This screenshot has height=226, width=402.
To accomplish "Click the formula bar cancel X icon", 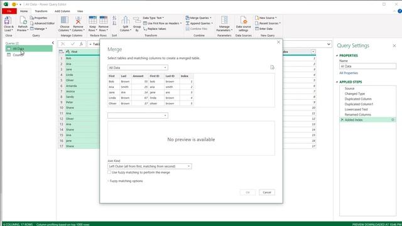I will coord(63,44).
